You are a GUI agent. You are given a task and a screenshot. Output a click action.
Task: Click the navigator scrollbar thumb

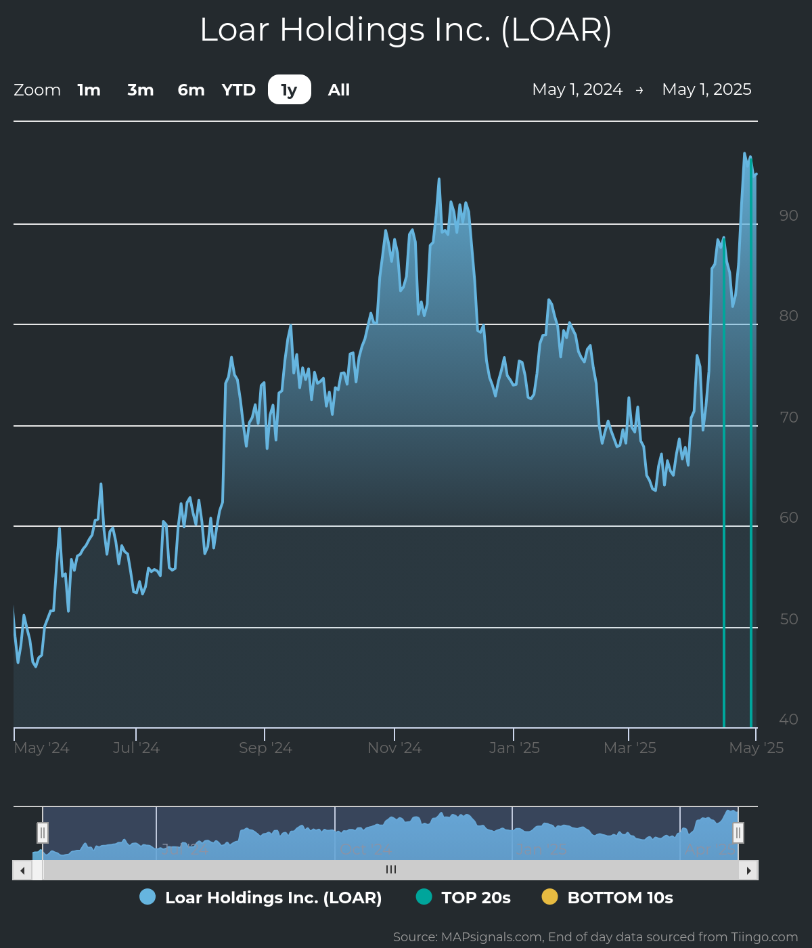coord(390,870)
